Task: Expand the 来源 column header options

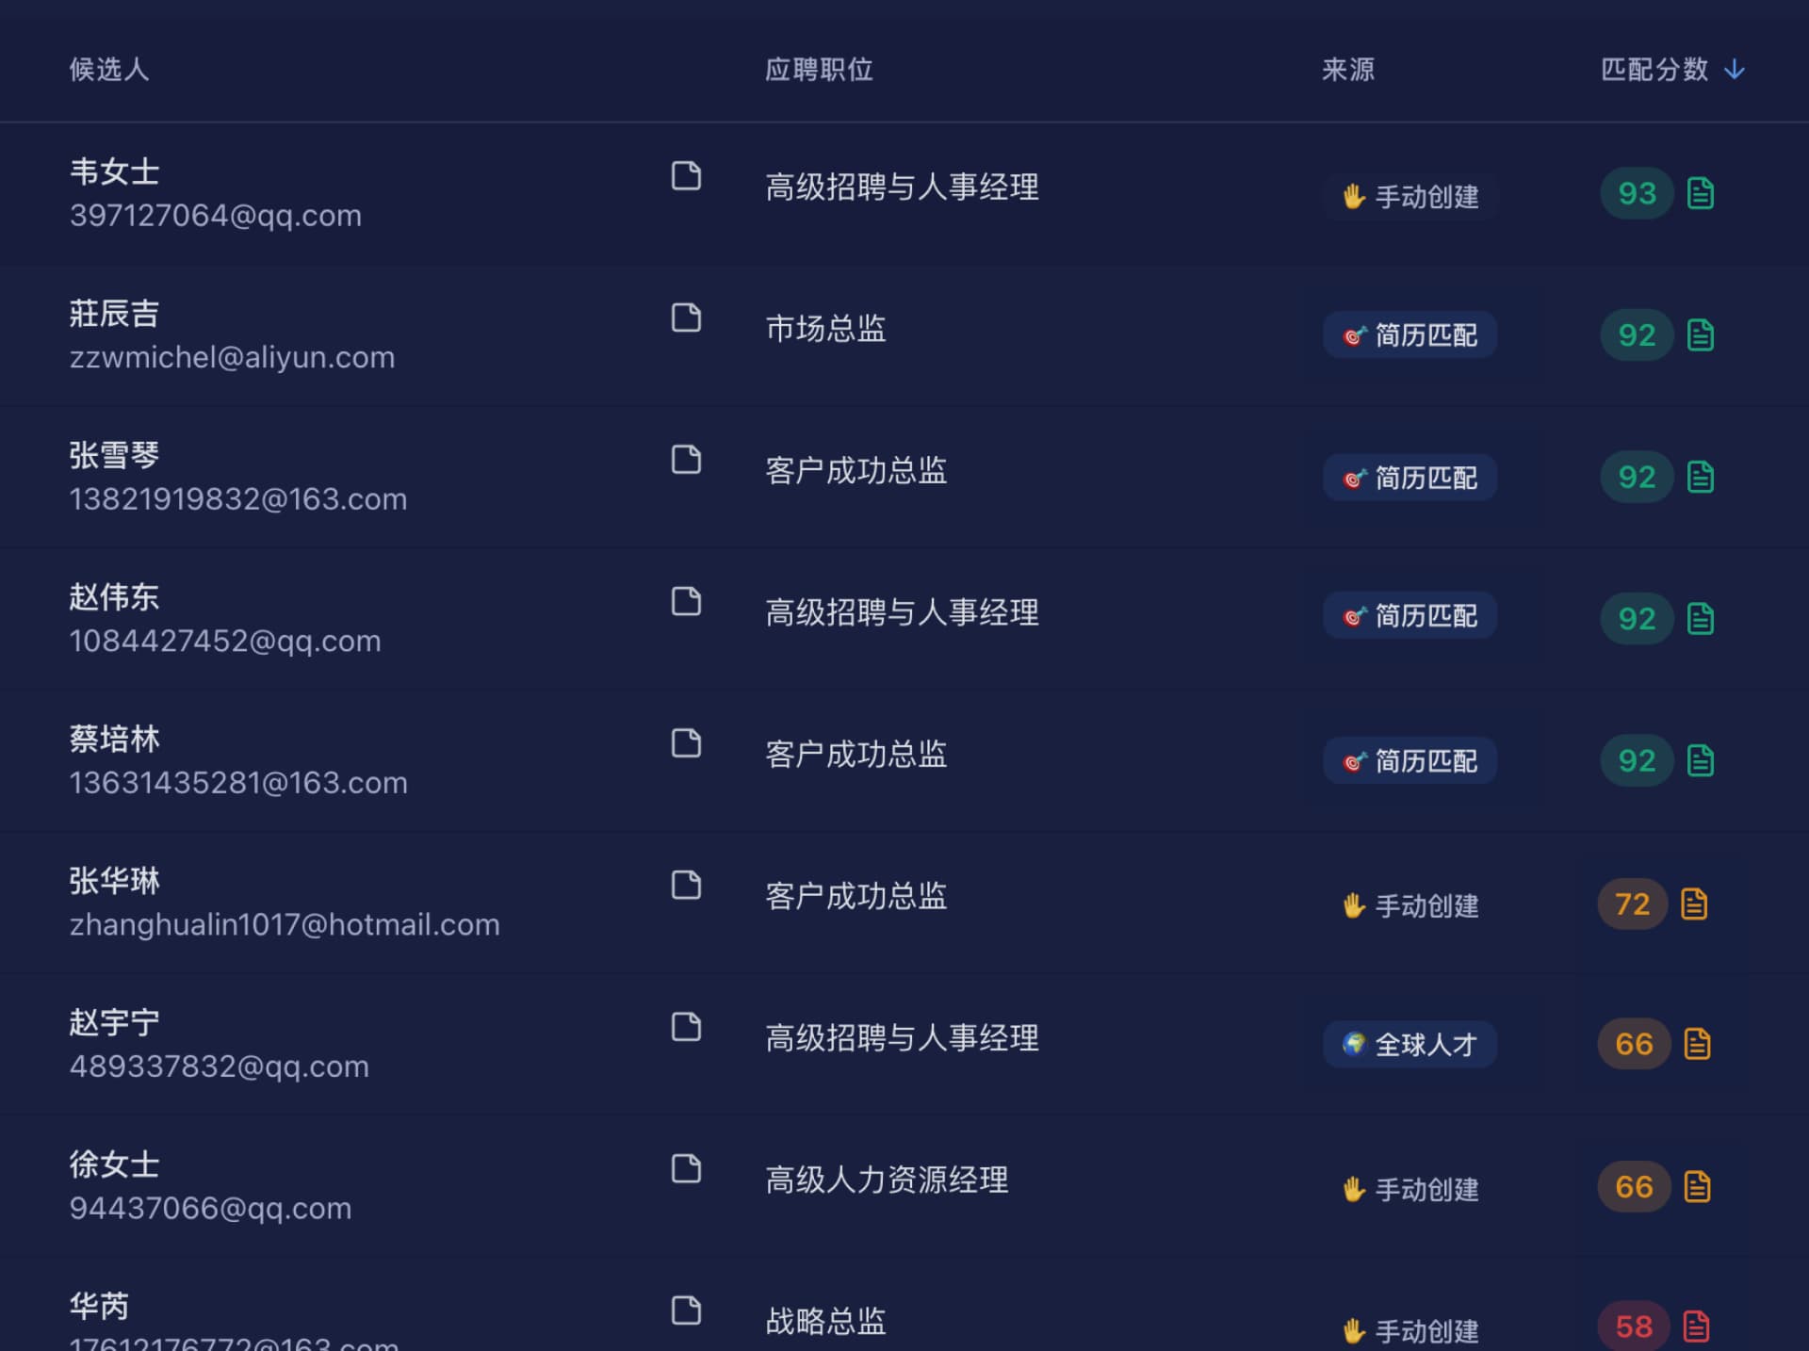Action: click(x=1346, y=69)
